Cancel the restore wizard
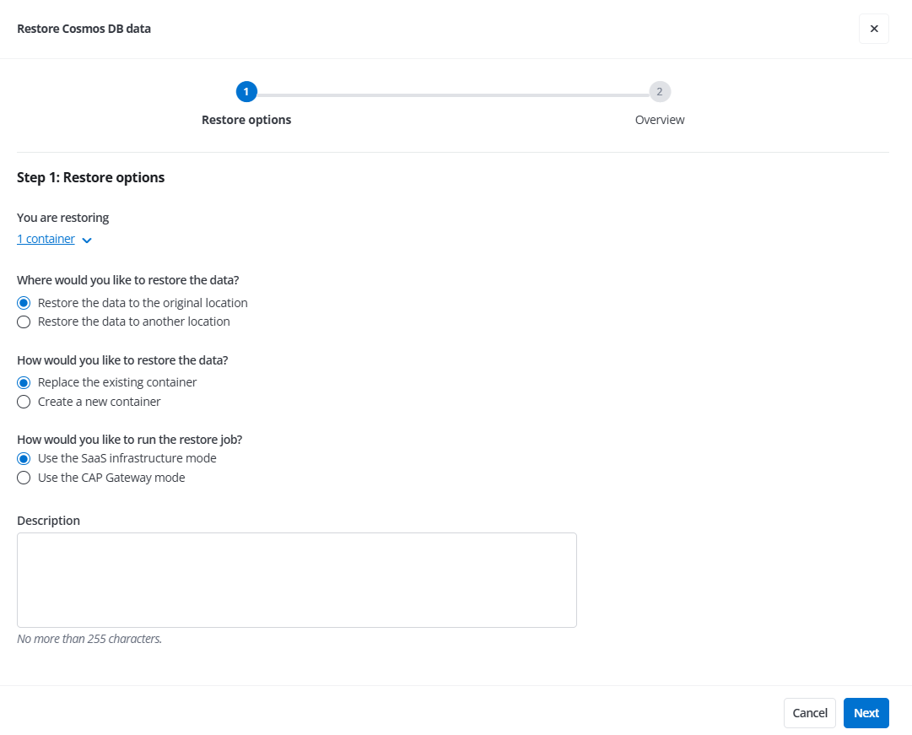The image size is (912, 735). (x=809, y=713)
